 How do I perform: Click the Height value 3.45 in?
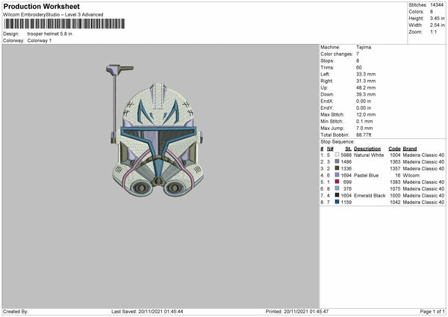pos(437,18)
